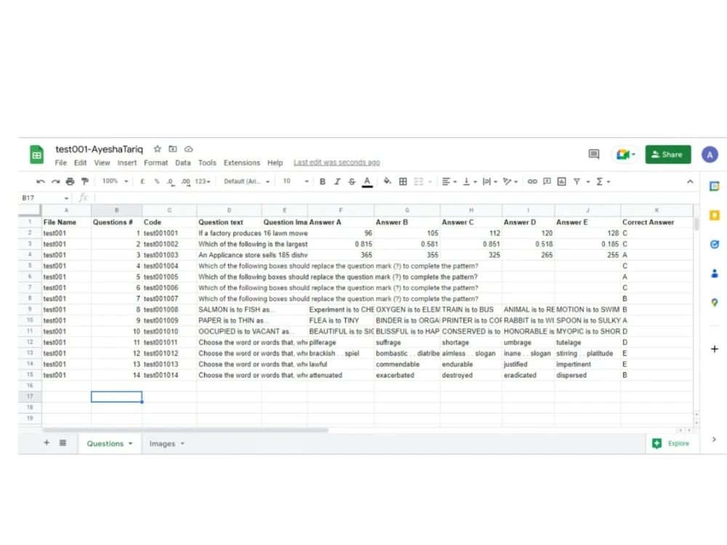
Task: Click the Move to folder icon
Action: pyautogui.click(x=172, y=149)
